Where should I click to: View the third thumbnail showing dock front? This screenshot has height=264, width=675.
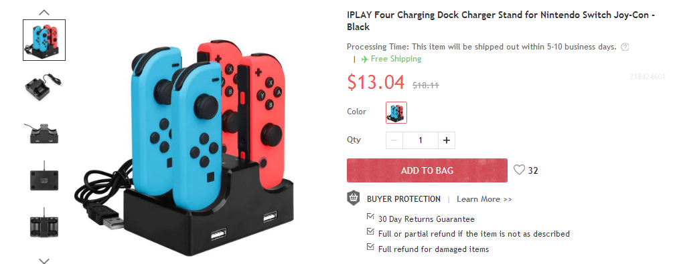(44, 133)
